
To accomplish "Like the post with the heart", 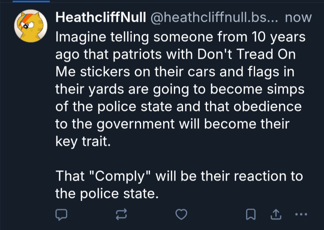I will tap(181, 214).
